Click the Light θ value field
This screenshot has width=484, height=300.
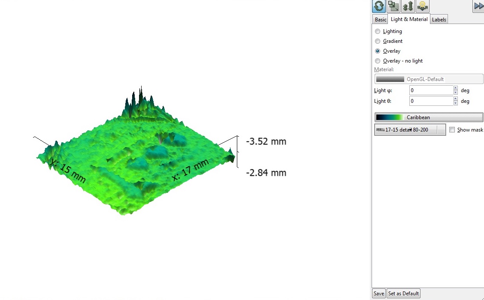click(x=431, y=101)
